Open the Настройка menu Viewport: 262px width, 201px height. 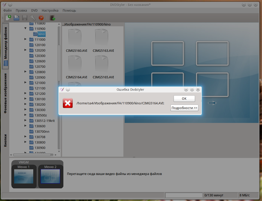point(50,10)
